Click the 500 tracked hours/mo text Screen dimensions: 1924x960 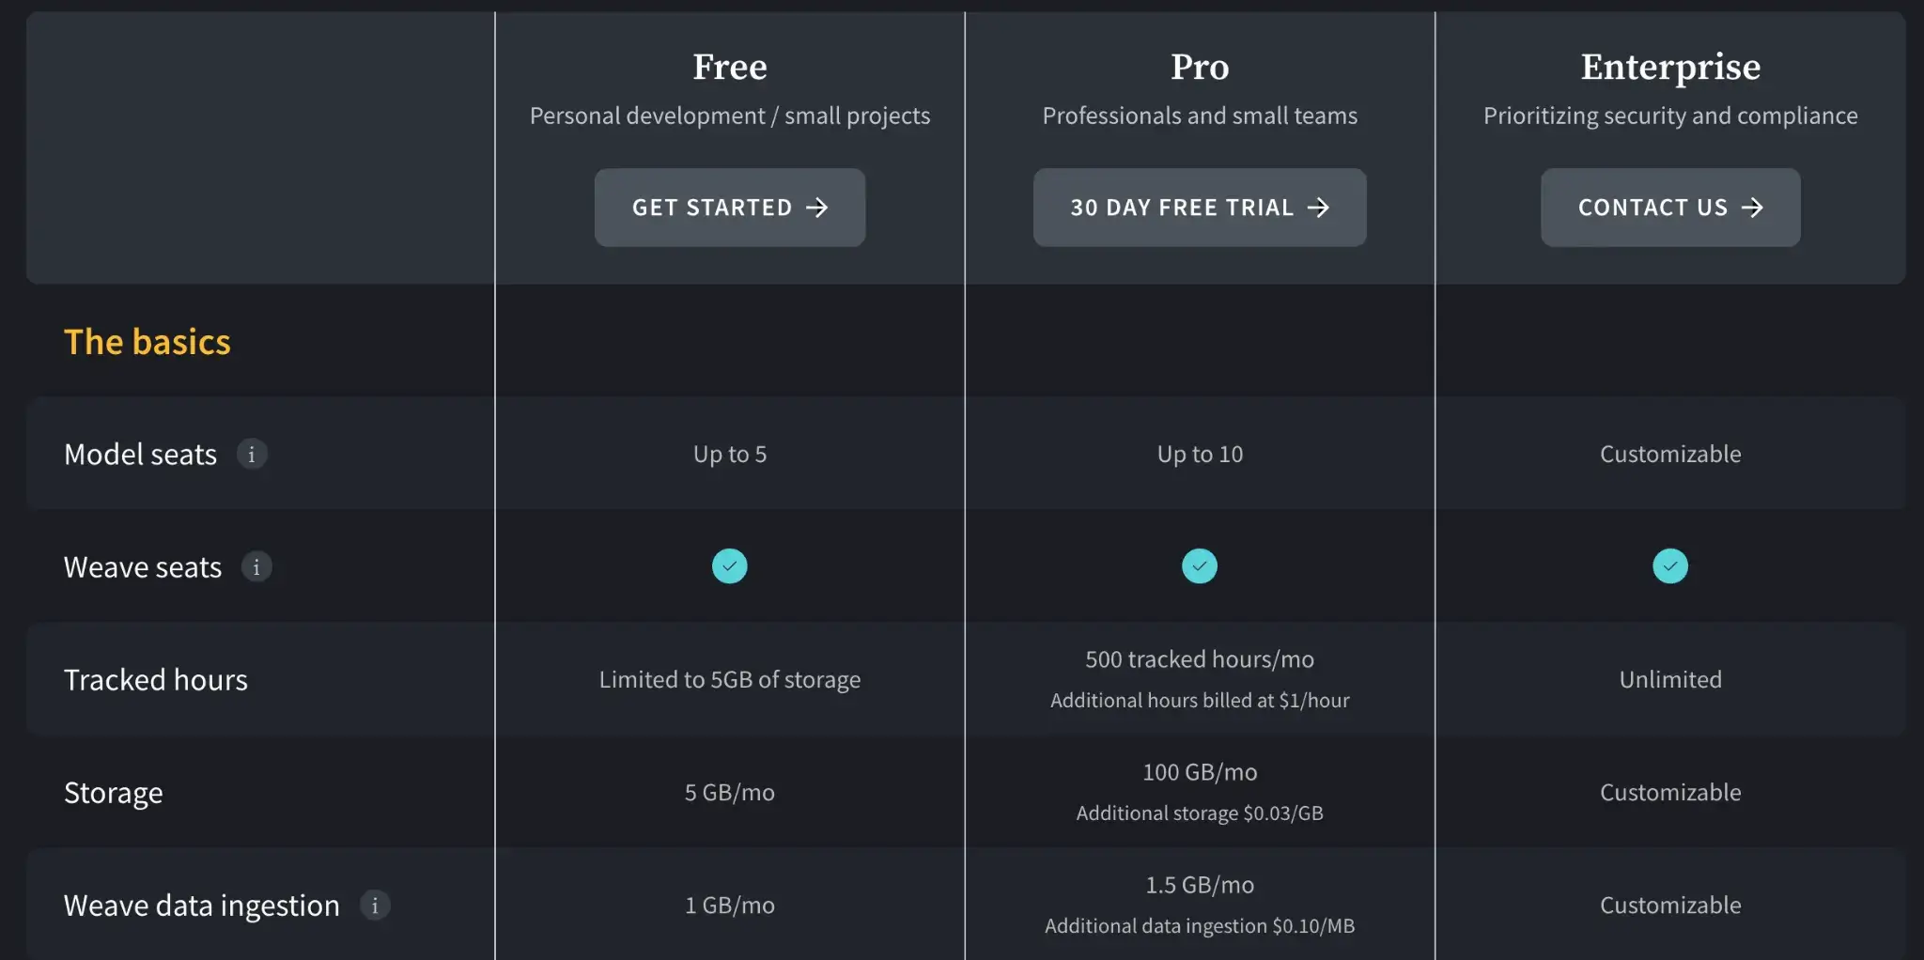[x=1200, y=659]
